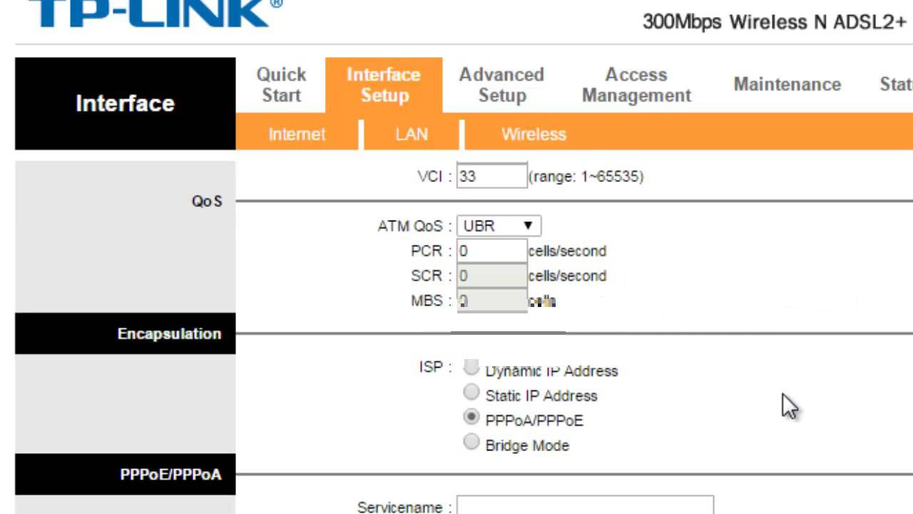Click the 'Servicename :' label

[x=404, y=508]
